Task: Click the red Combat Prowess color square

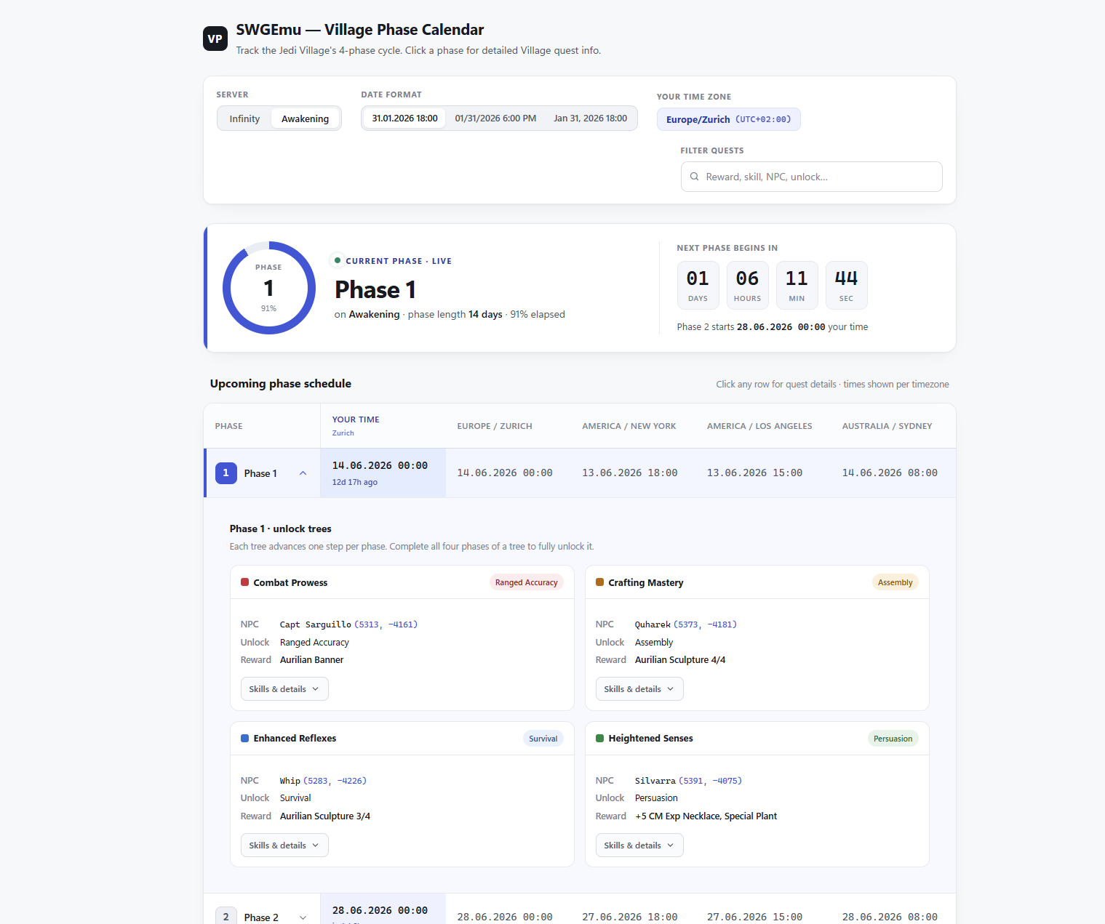Action: click(244, 582)
